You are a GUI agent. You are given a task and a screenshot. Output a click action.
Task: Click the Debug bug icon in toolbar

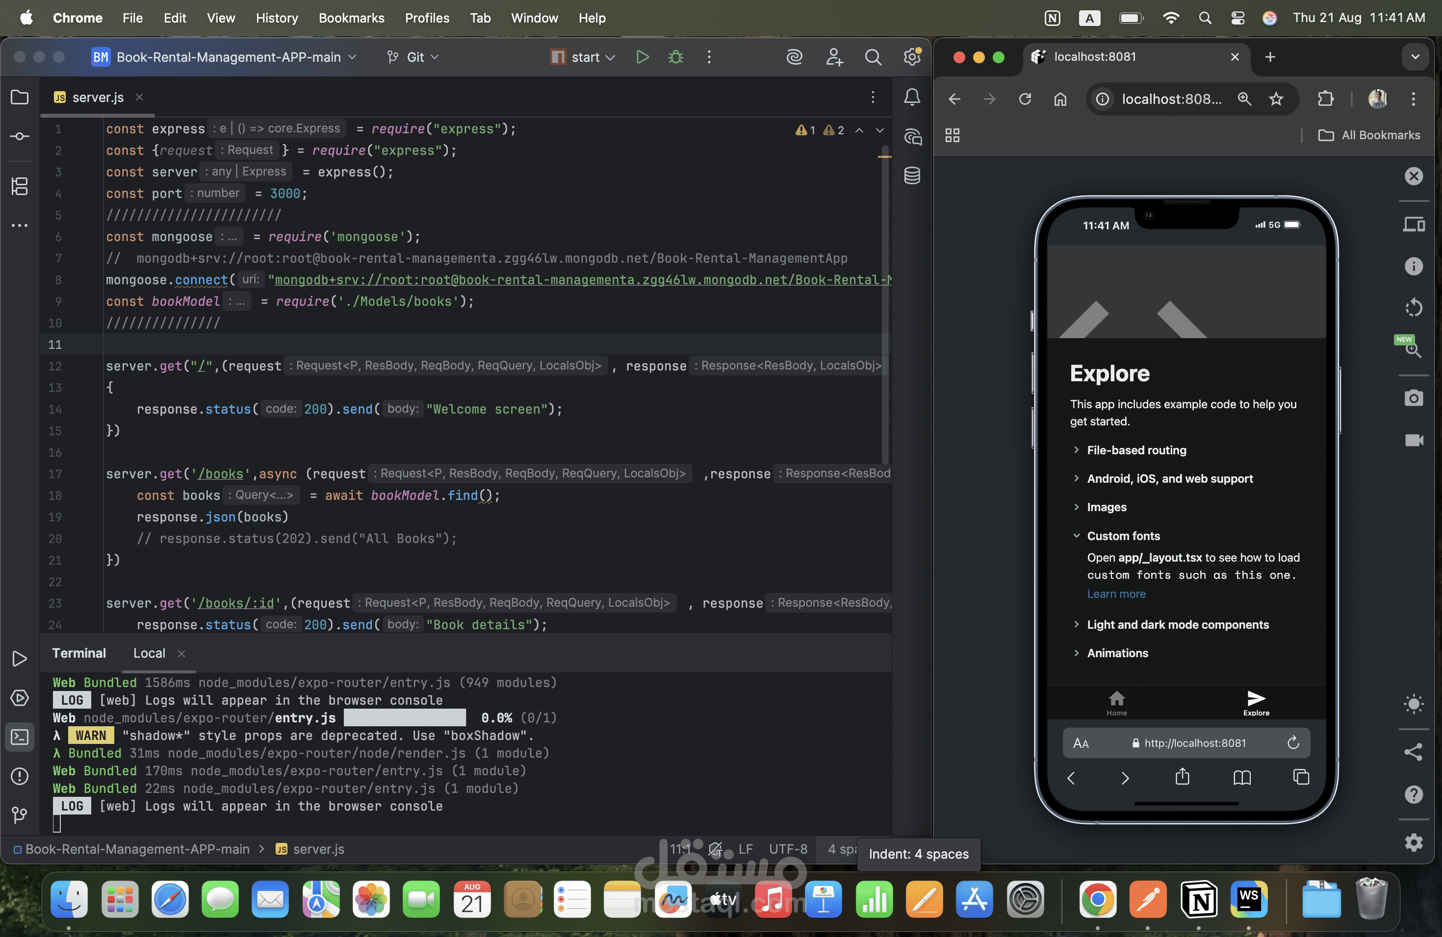coord(675,57)
